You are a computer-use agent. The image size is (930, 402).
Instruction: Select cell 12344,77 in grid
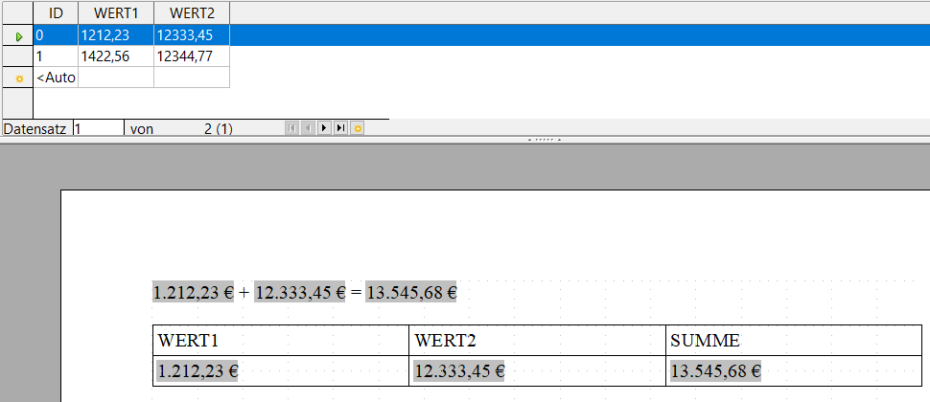tap(192, 56)
